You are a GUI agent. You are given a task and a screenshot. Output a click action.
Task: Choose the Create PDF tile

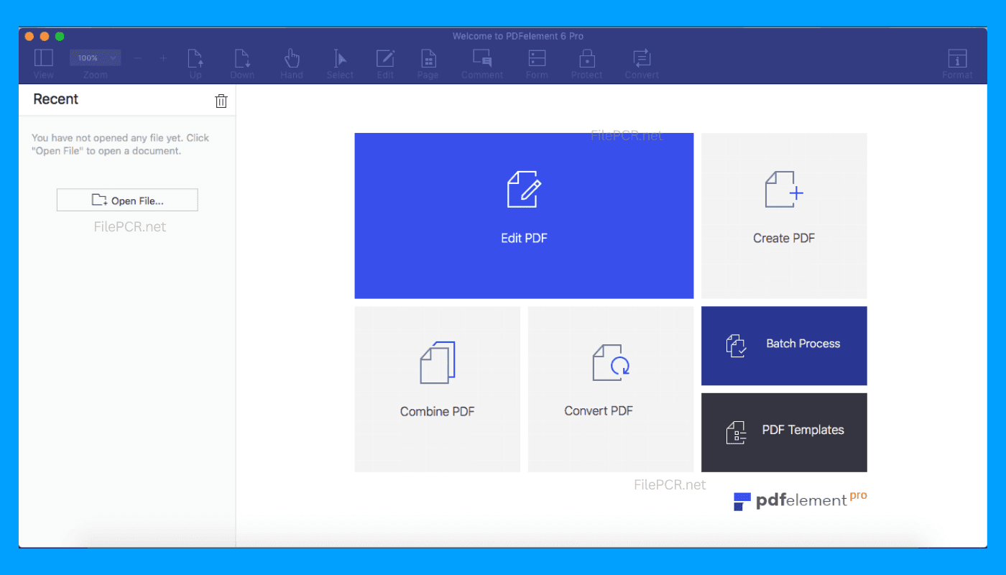(x=784, y=216)
